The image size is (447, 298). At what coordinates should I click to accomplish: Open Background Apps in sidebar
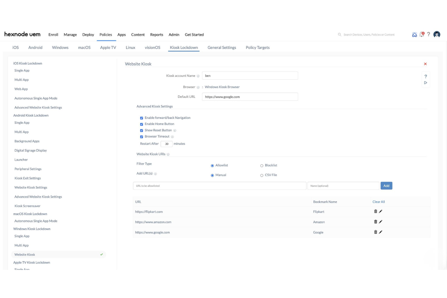click(27, 141)
